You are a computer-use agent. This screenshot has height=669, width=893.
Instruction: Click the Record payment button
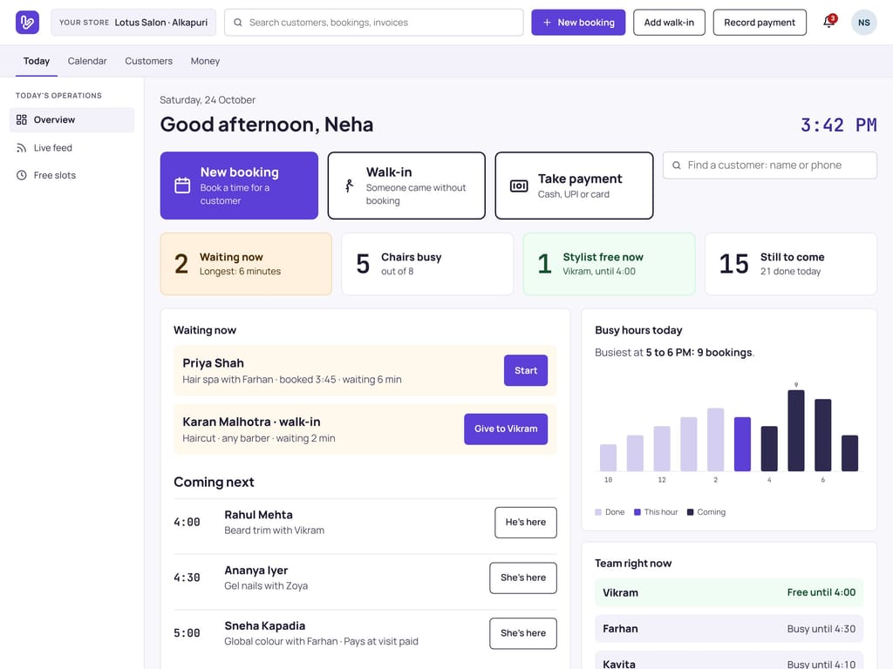(x=760, y=22)
